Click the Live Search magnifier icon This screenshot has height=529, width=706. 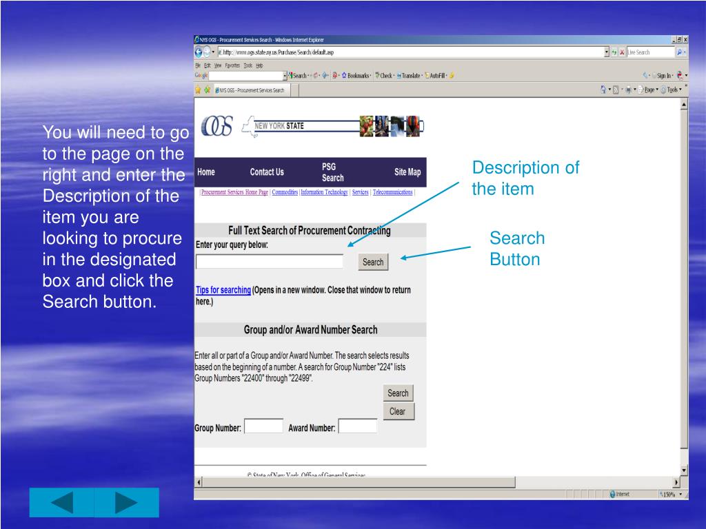pos(679,52)
